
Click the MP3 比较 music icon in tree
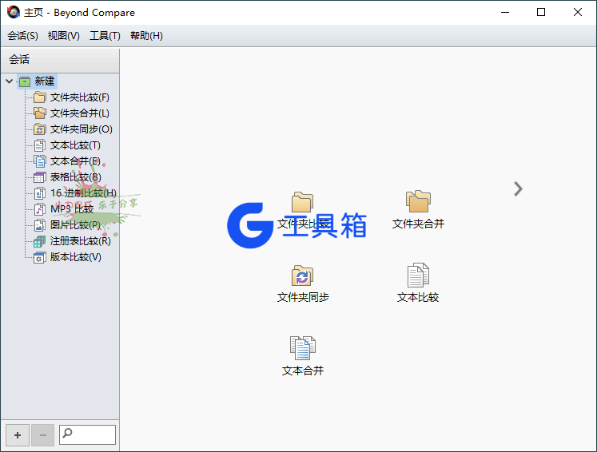point(40,209)
